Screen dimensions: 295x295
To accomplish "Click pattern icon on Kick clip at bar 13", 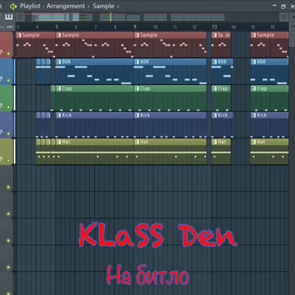I will (x=214, y=115).
